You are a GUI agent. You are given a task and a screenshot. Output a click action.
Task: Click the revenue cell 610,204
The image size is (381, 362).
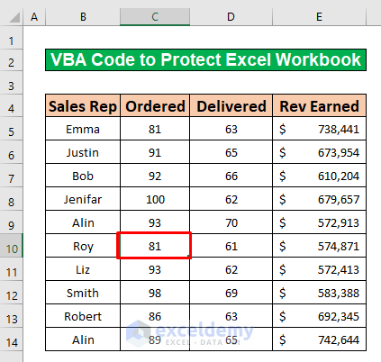[x=319, y=176]
